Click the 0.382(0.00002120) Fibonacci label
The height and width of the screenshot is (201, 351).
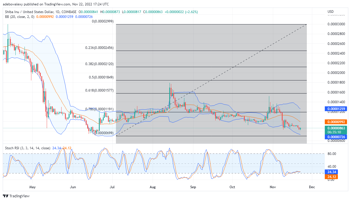pyautogui.click(x=99, y=64)
